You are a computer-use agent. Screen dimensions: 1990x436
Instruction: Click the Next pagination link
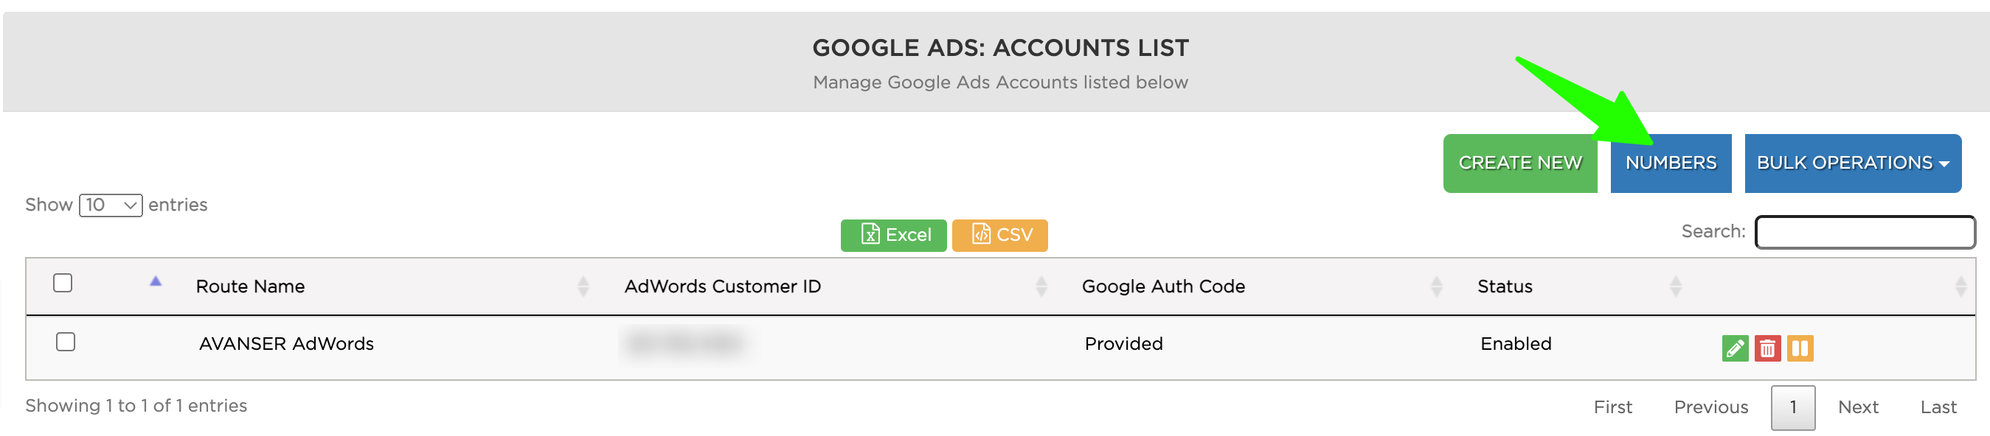coord(1857,407)
